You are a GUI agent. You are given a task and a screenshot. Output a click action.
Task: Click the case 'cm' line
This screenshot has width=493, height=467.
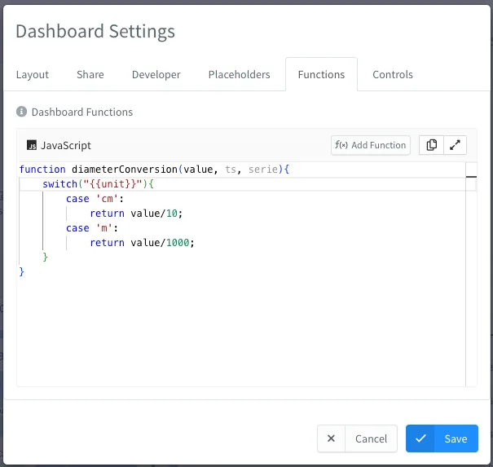(x=95, y=198)
